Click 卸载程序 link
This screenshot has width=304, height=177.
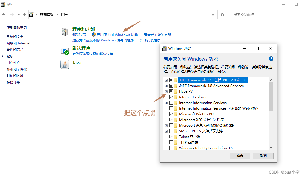pos(79,35)
